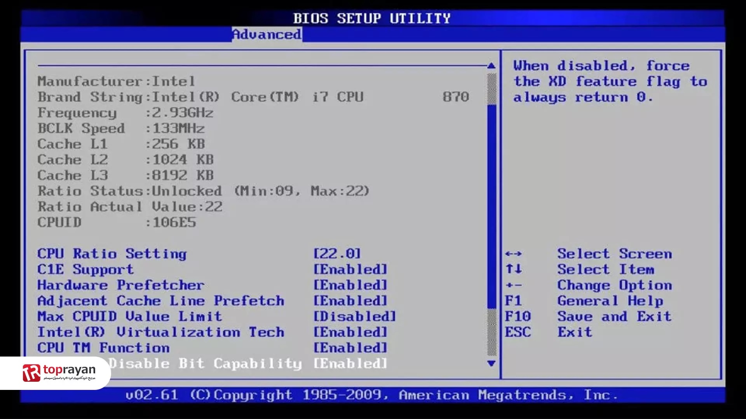Select CPU Ratio Setting option
The image size is (746, 419).
pos(112,254)
